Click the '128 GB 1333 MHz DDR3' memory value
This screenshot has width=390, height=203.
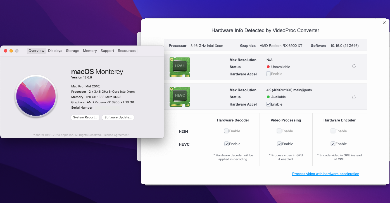point(103,97)
